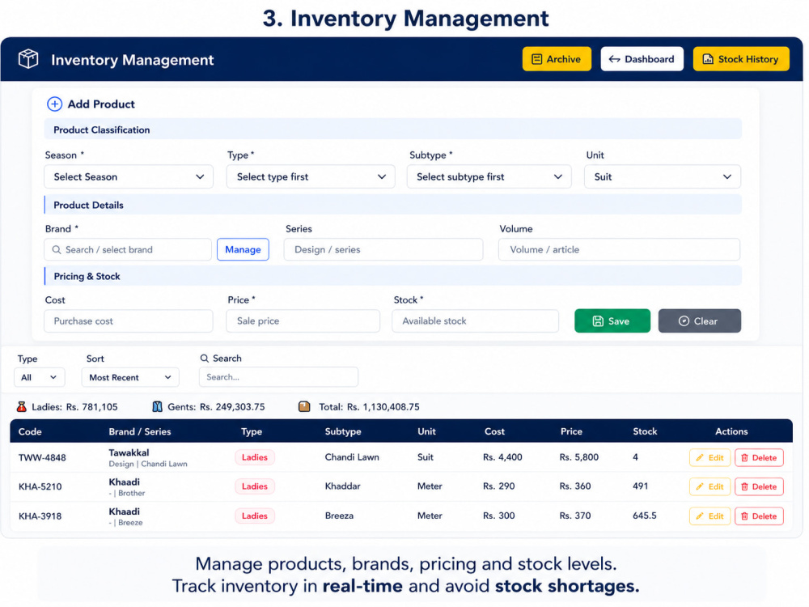Open the Subtype dropdown
Viewport: 809px width, 607px height.
click(489, 177)
